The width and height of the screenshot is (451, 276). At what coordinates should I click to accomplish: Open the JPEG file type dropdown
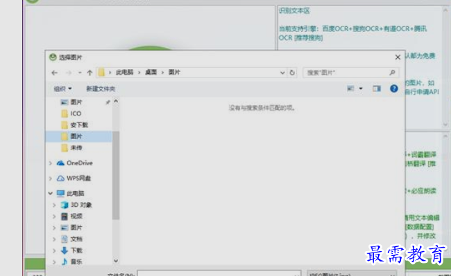click(x=352, y=273)
